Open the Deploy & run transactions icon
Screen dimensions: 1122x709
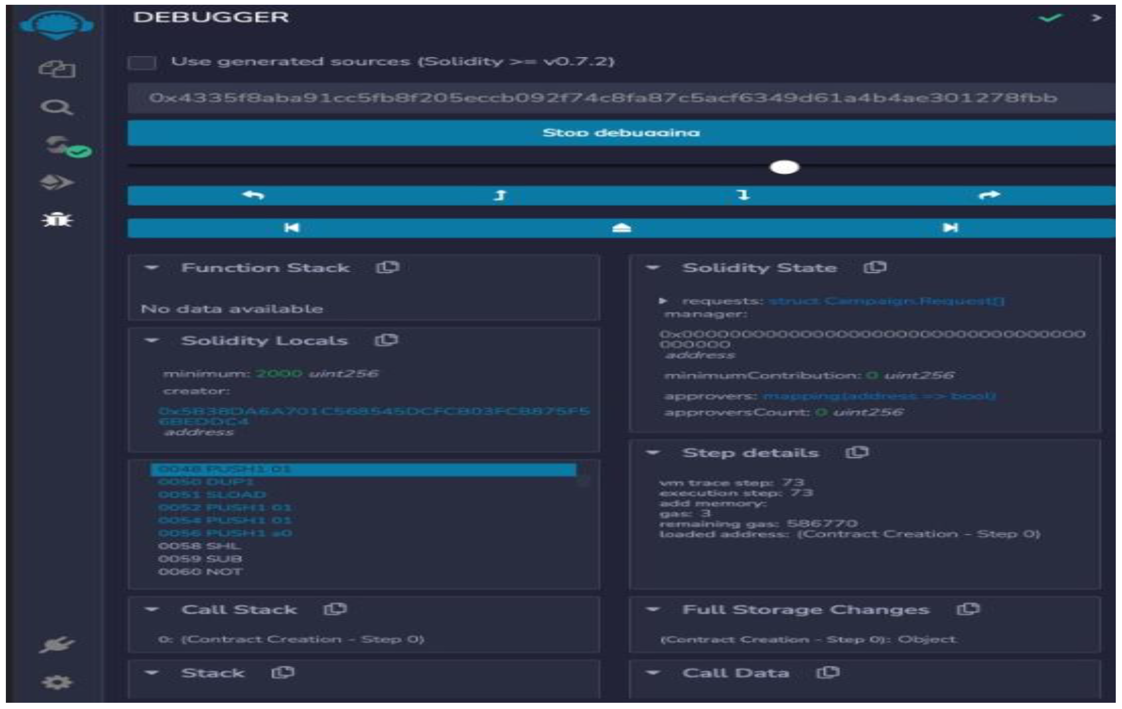[x=57, y=182]
